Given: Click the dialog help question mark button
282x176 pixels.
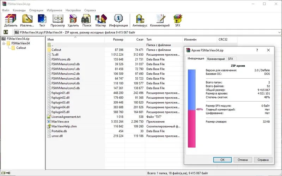Looking at the screenshot, I should click(257, 50).
